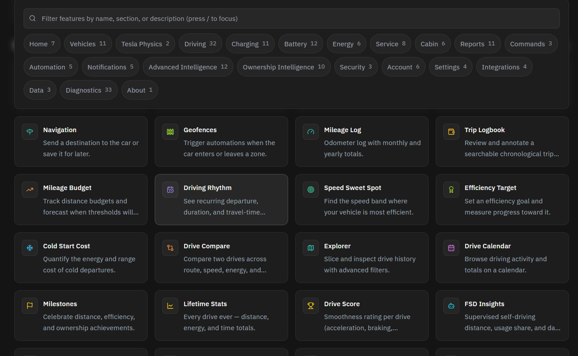
Task: Click the Speed Sweet Spot target icon
Action: click(311, 190)
